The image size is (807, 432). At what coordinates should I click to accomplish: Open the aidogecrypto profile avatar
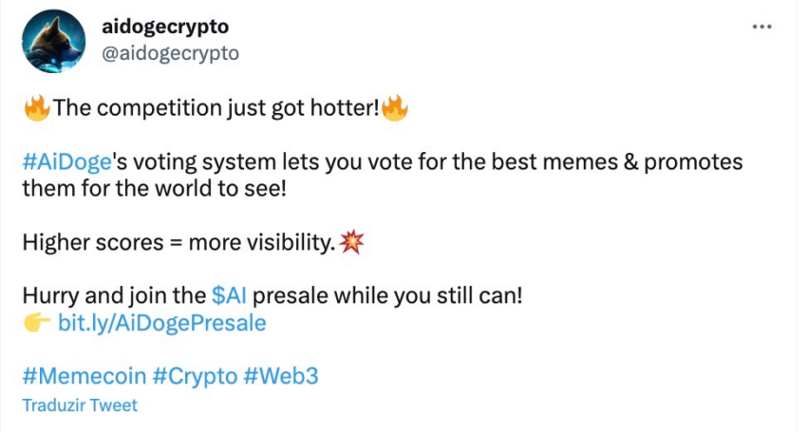pos(53,41)
